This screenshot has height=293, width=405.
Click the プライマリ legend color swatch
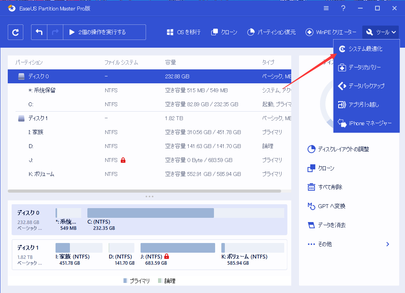coord(125,281)
